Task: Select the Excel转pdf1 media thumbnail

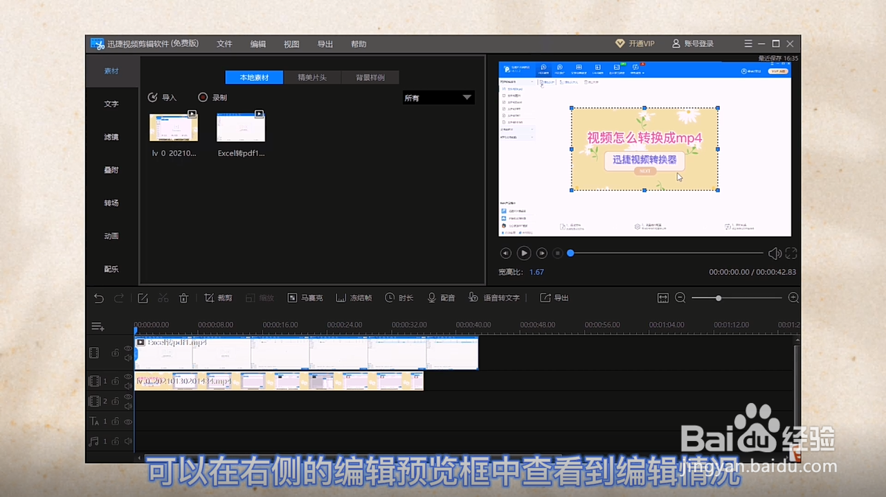Action: tap(241, 127)
